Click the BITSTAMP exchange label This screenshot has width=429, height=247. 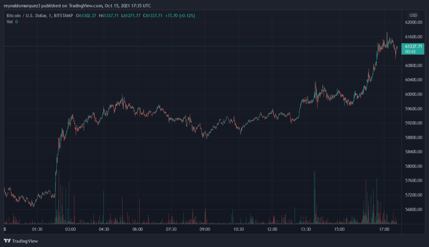[x=63, y=16]
